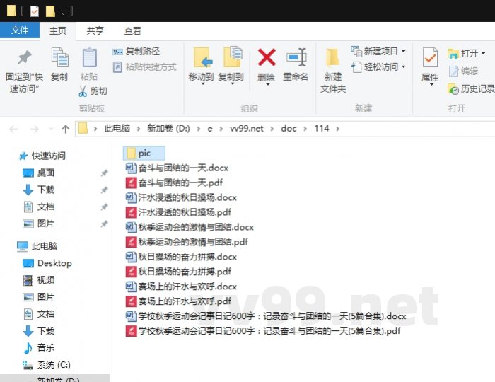Viewport: 495px width, 382px height.
Task: Click vv99.net breadcrumb in path
Action: (x=247, y=129)
